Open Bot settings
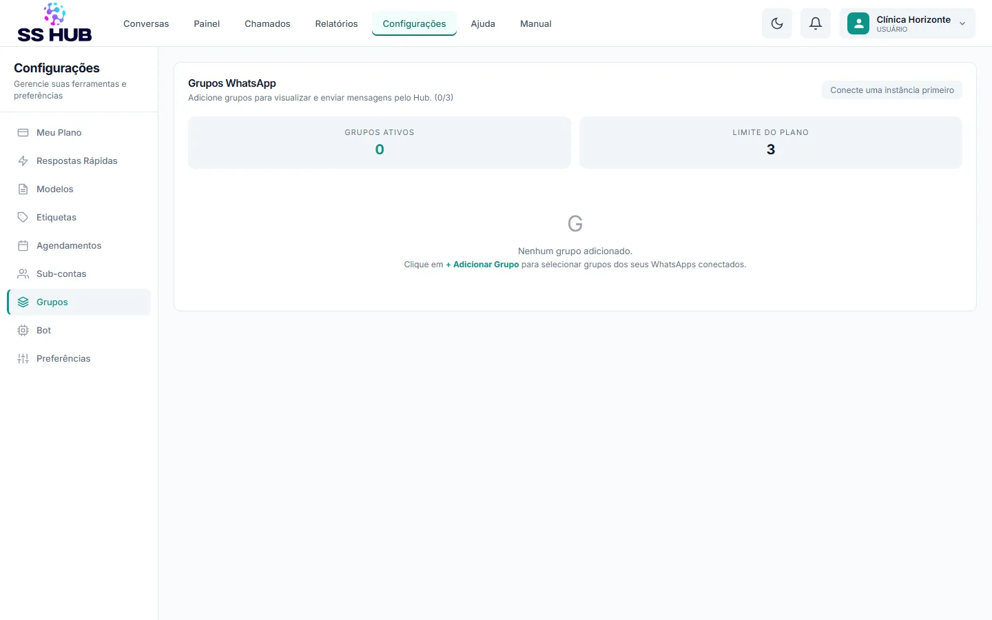The image size is (992, 620). (x=79, y=330)
